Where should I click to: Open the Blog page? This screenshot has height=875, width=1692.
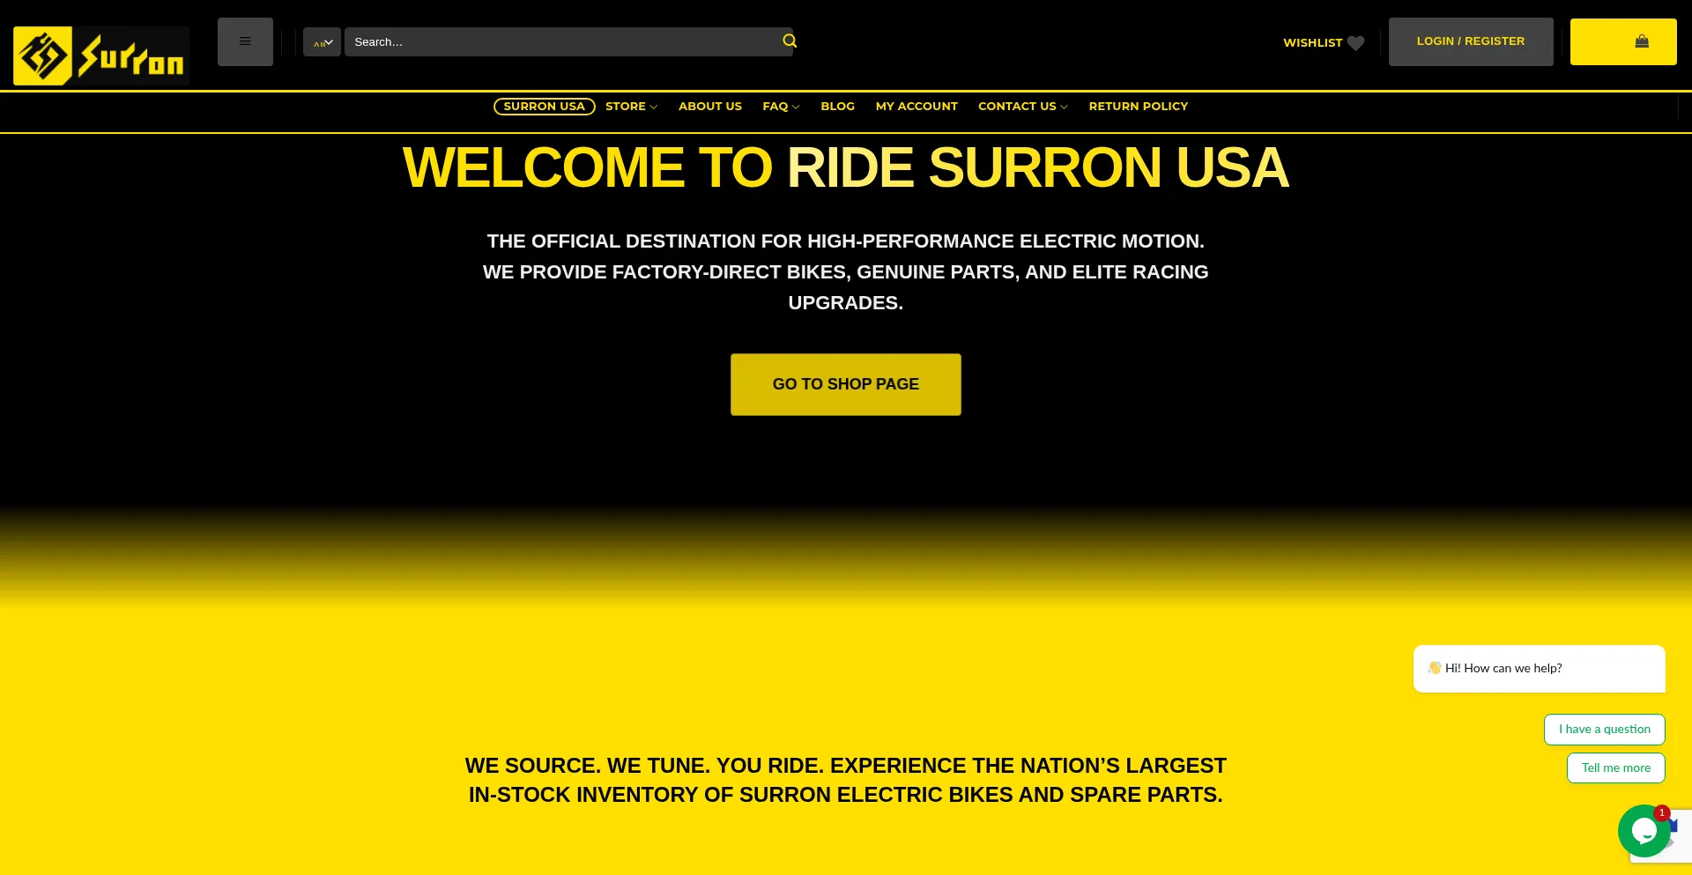tap(838, 106)
